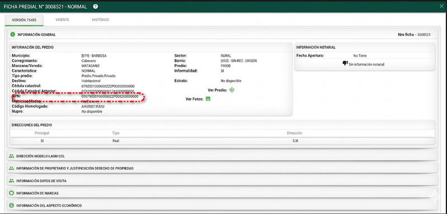Click the Ver Fotos label
The image size is (447, 214).
click(194, 99)
